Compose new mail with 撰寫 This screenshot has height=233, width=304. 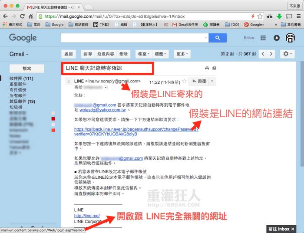[27, 69]
